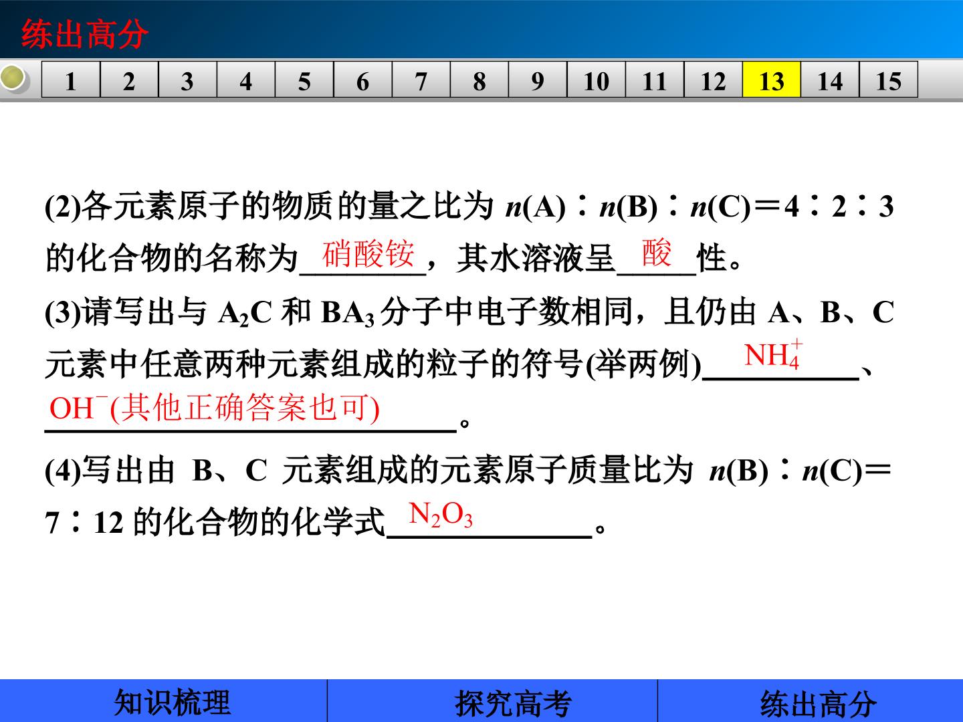The height and width of the screenshot is (722, 963).
Task: Switch to question number 12
Action: pos(712,80)
